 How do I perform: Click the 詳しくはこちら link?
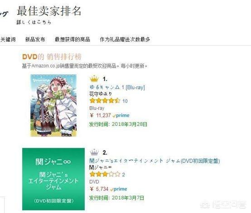coord(34,22)
